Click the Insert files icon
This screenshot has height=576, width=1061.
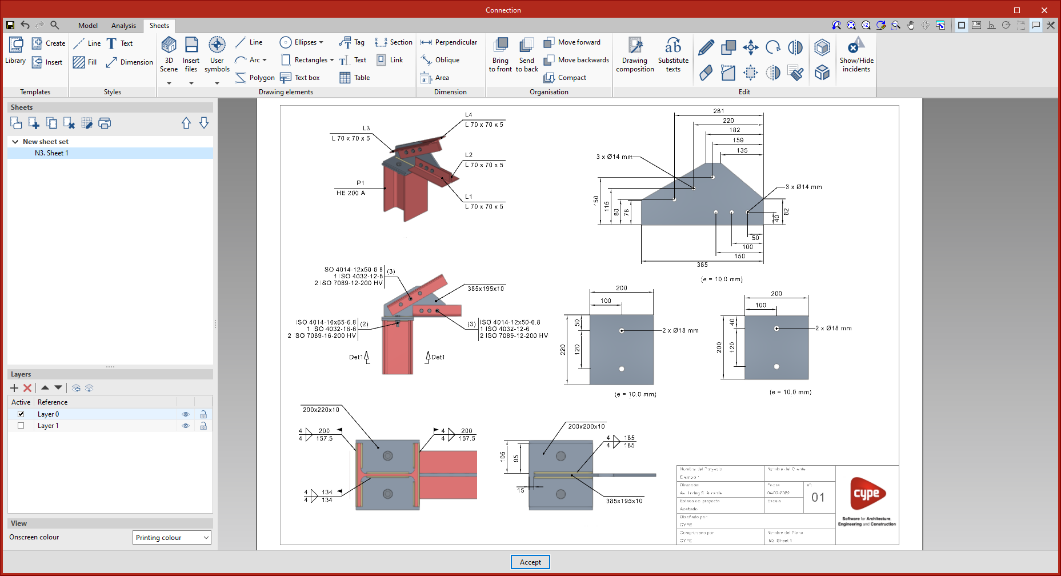coord(191,54)
